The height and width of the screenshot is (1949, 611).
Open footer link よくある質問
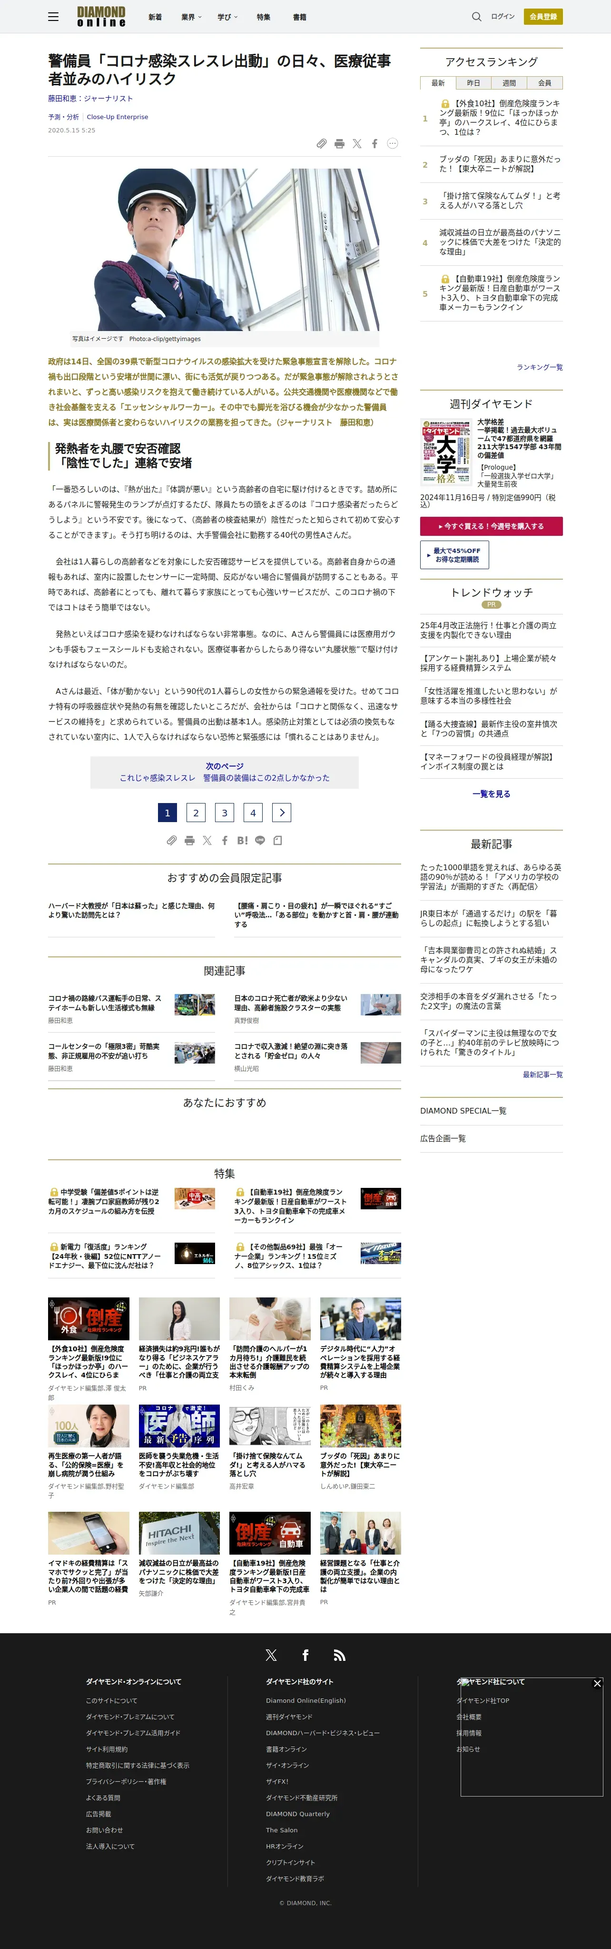(x=103, y=1798)
